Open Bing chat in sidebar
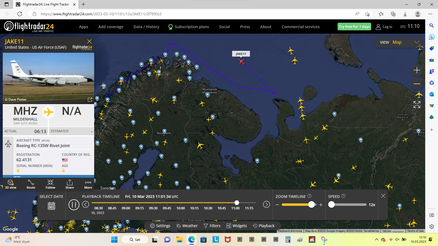The image size is (438, 246). [431, 37]
